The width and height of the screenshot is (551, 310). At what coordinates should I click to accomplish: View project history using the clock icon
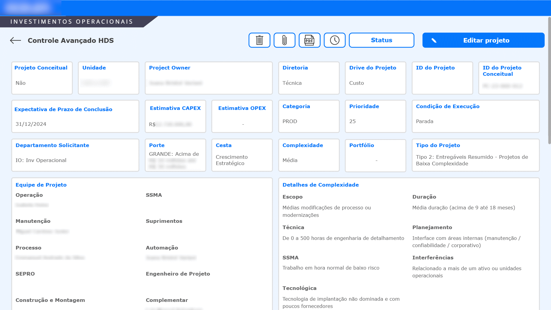click(x=335, y=40)
